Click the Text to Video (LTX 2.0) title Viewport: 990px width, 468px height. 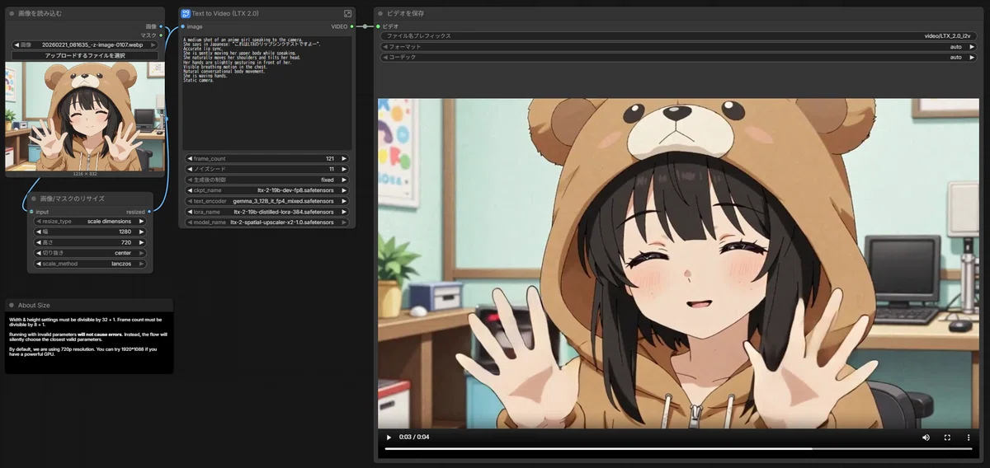click(224, 13)
